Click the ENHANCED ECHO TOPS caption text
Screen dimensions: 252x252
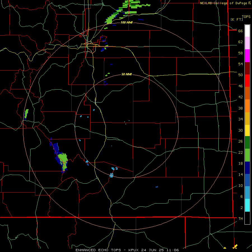98,250
